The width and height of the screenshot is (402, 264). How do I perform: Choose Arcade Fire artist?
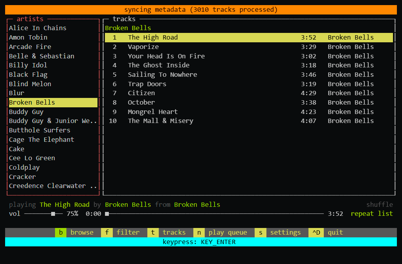(x=53, y=47)
